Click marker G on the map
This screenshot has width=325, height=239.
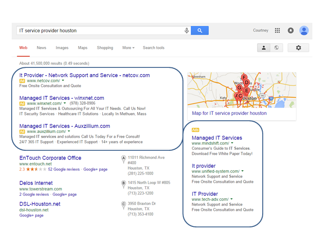point(239,88)
